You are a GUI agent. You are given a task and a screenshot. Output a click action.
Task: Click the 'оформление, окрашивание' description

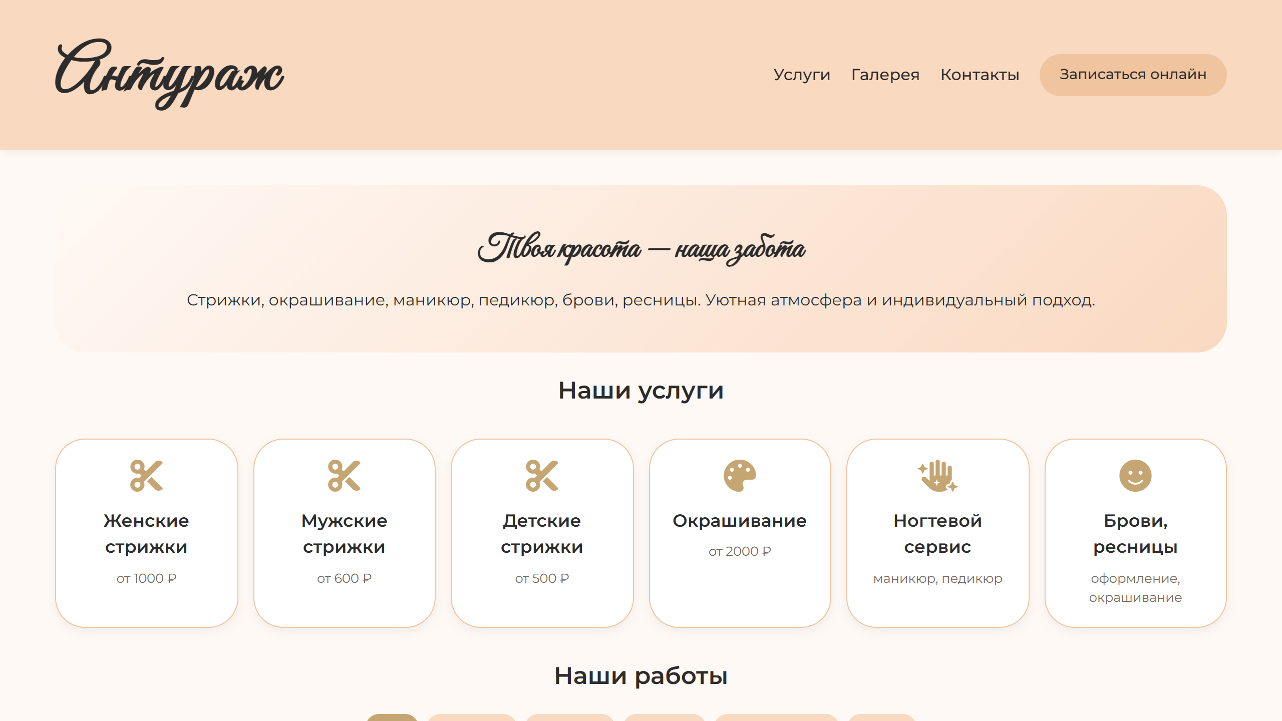click(x=1135, y=588)
